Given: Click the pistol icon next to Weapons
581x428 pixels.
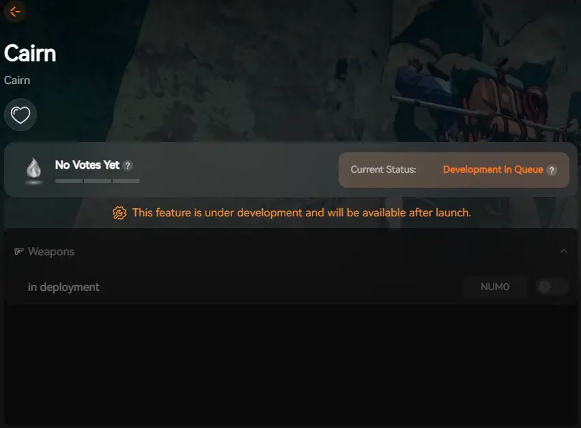Looking at the screenshot, I should (18, 252).
